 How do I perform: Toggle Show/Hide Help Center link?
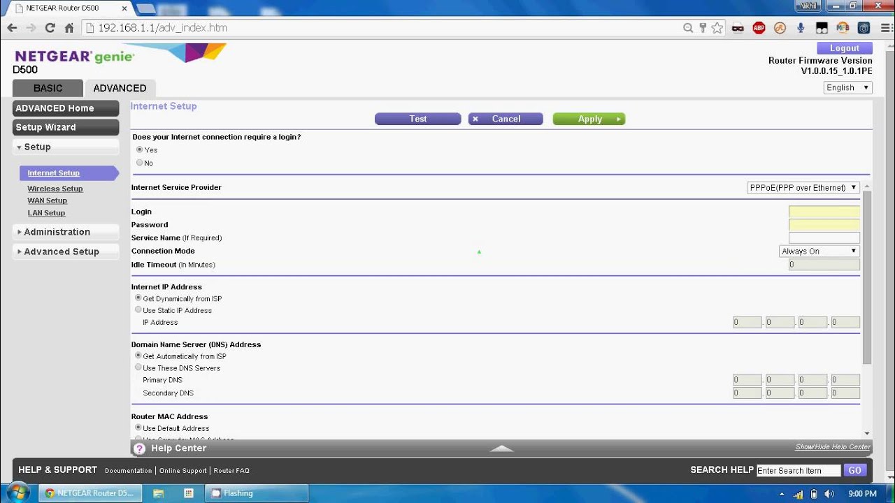point(833,447)
